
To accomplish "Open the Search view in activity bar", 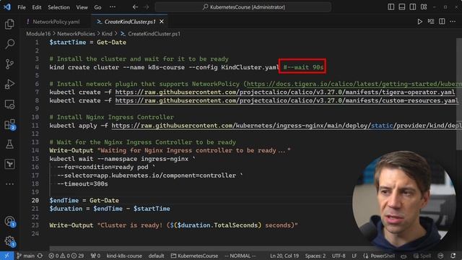I will [x=9, y=44].
